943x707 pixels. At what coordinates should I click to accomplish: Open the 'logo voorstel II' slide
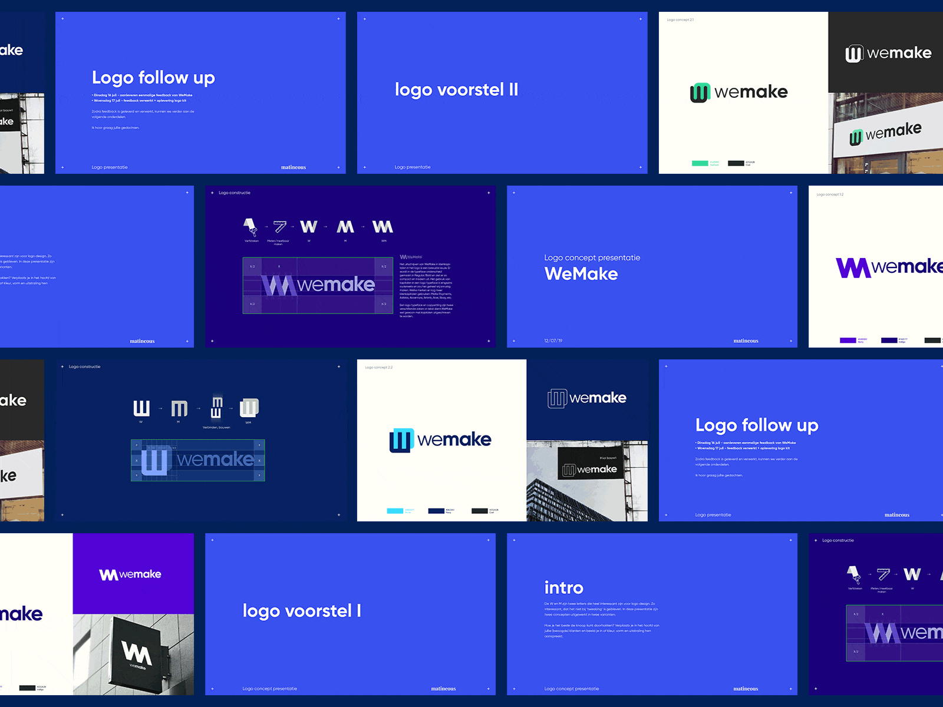point(457,90)
